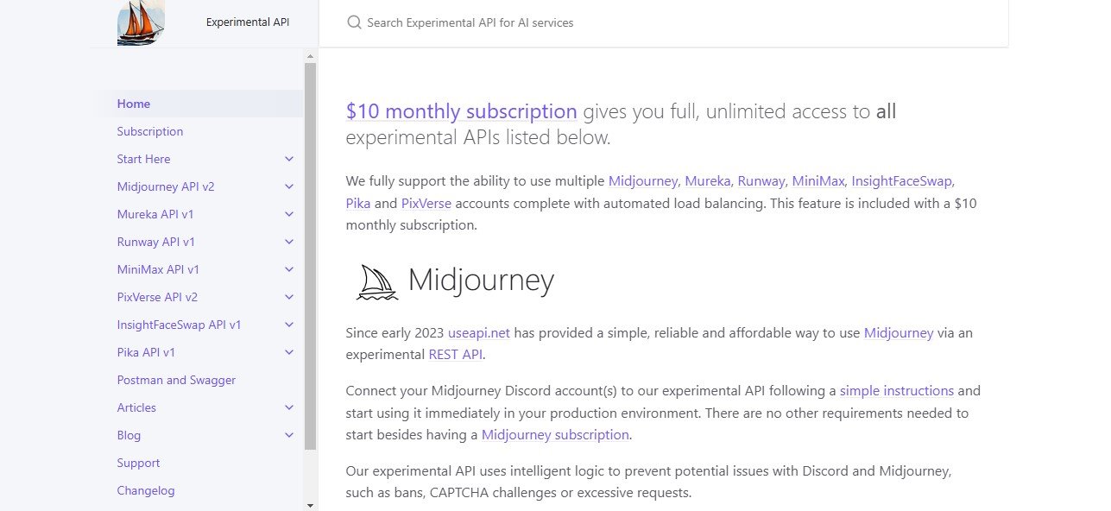Expand Runway API v1 submenu

[x=289, y=242]
